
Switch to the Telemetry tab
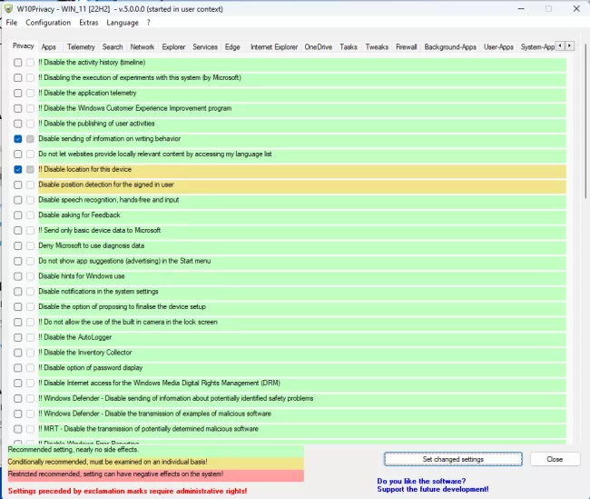[x=81, y=46]
